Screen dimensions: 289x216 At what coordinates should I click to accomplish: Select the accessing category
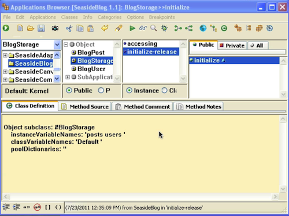coord(142,44)
